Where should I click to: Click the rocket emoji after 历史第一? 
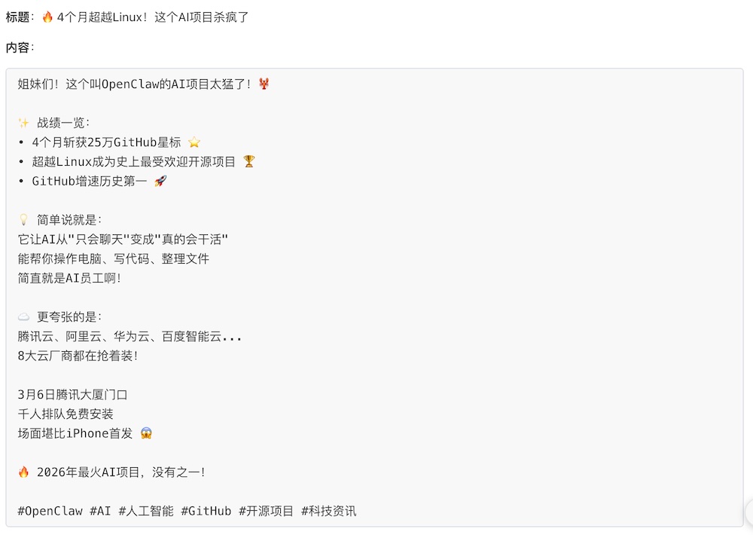point(160,181)
